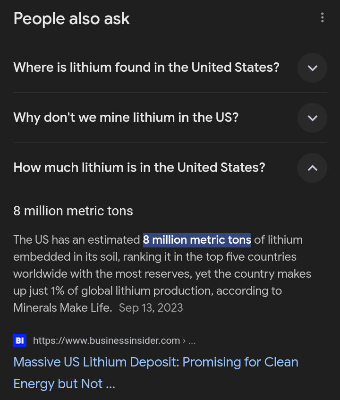Select the question "Why don't we mine lithium in the US?"
The width and height of the screenshot is (340, 400).
(x=126, y=117)
